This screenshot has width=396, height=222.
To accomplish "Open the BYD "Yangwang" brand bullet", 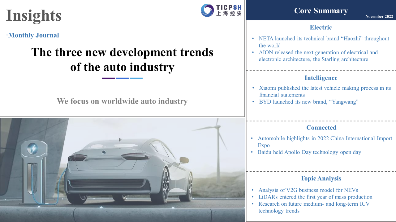I will click(308, 102).
